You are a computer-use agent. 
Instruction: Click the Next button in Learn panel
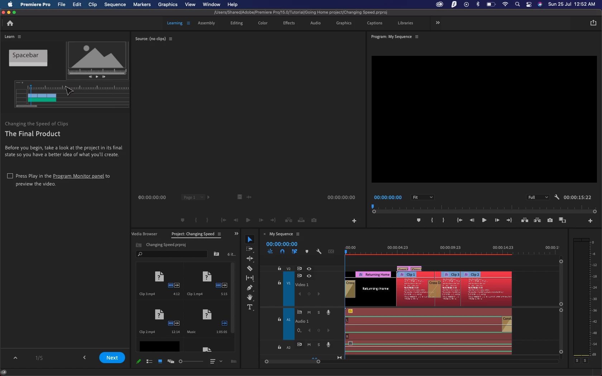(112, 358)
